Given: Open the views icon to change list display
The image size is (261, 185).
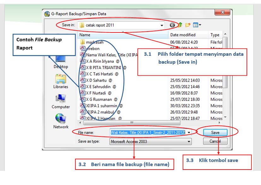Looking at the screenshot, I should coord(195,25).
